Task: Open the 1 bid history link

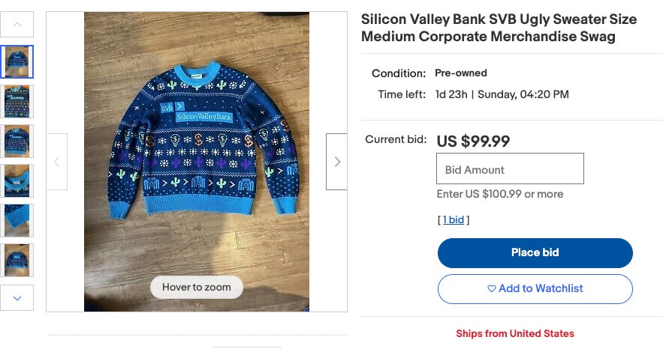Action: 454,219
